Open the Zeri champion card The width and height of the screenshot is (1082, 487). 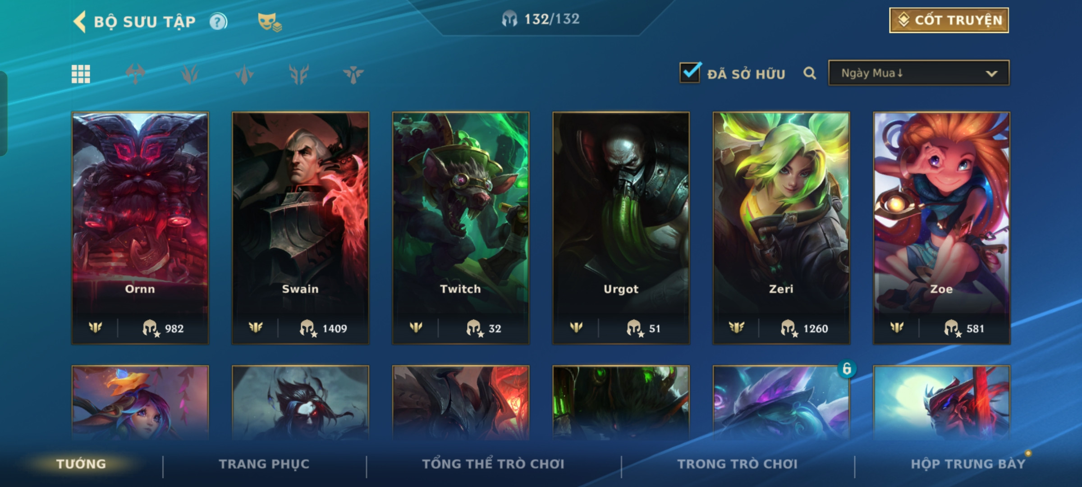pos(781,228)
